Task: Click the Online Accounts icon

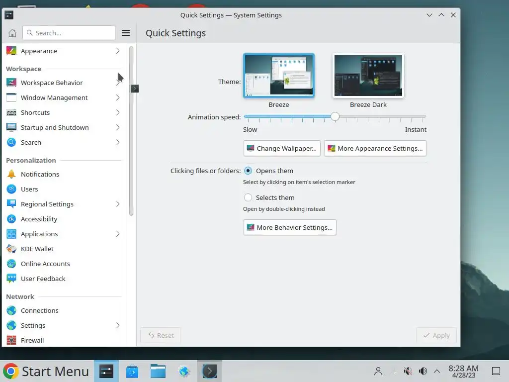Action: [x=11, y=264]
